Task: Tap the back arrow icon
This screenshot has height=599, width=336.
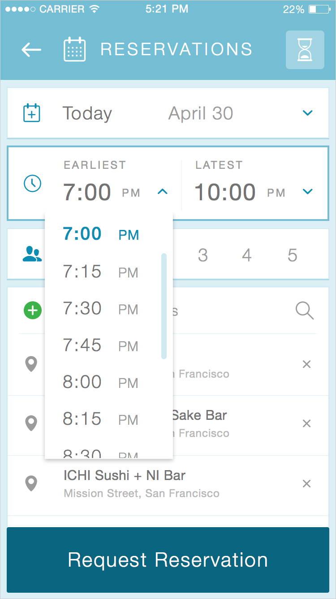Action: click(31, 50)
